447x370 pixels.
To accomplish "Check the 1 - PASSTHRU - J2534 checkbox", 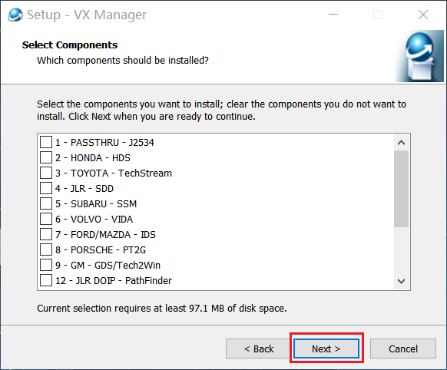I will point(46,142).
